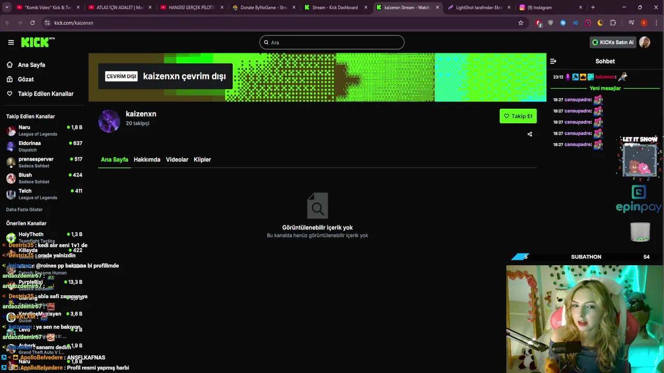The image size is (664, 373).
Task: Click first cansupadre message in chat
Action: (578, 99)
